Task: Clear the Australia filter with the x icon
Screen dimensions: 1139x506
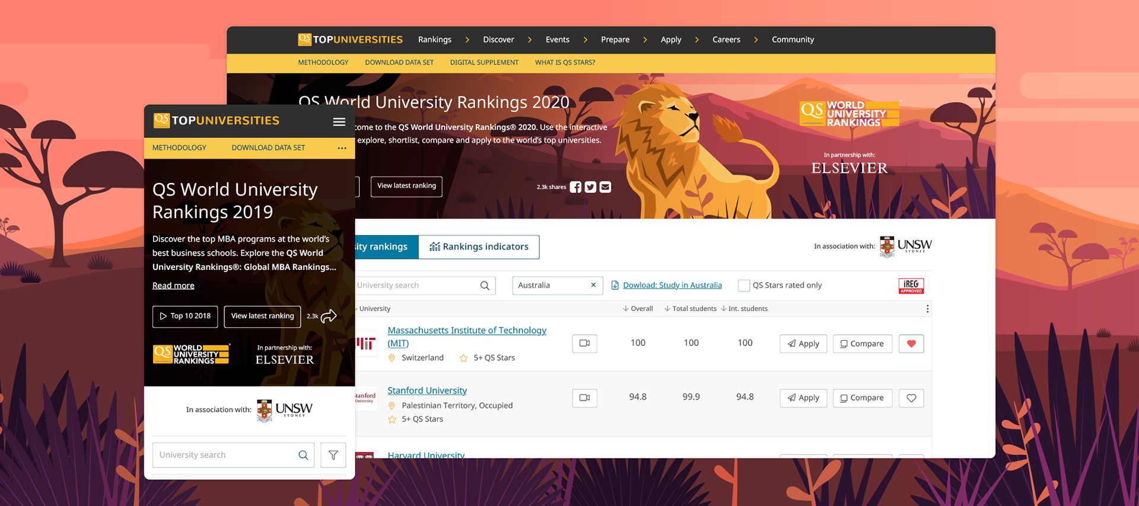Action: pyautogui.click(x=593, y=285)
